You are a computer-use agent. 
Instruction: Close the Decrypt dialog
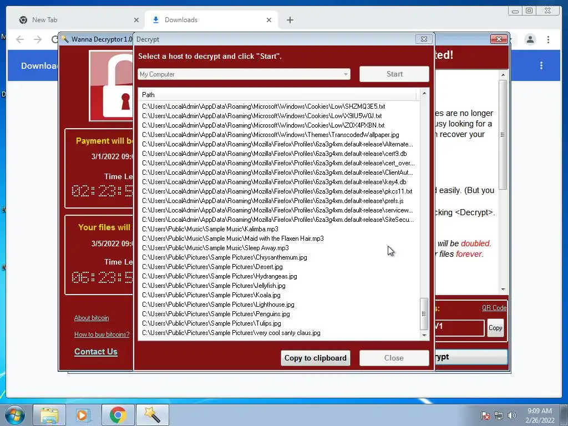tap(424, 39)
